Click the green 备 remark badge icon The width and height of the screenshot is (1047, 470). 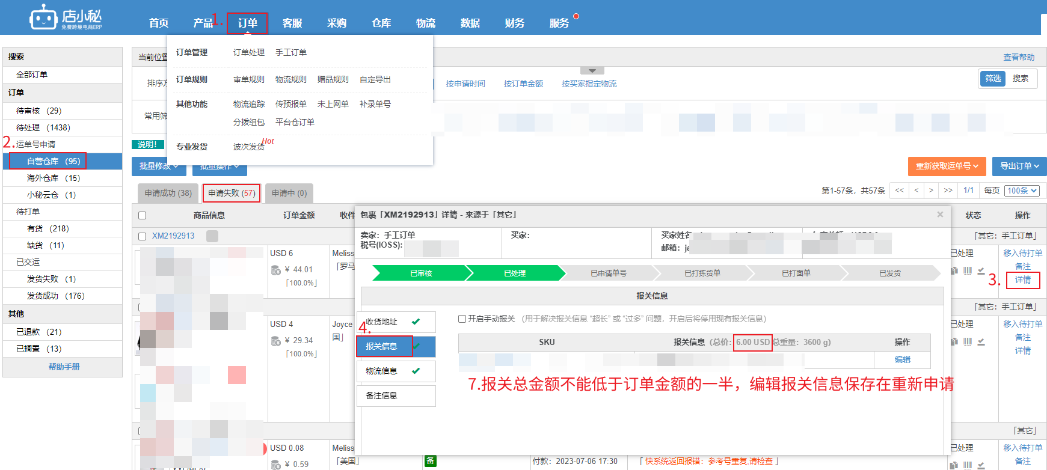[x=430, y=461]
